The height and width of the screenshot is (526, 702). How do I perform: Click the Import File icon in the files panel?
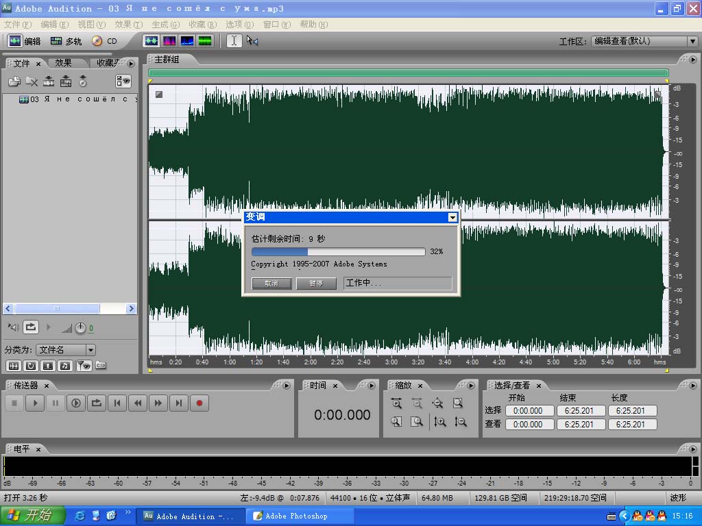tap(14, 82)
